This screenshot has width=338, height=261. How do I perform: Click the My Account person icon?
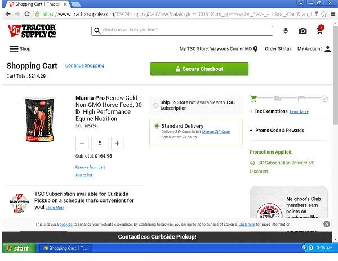point(328,49)
